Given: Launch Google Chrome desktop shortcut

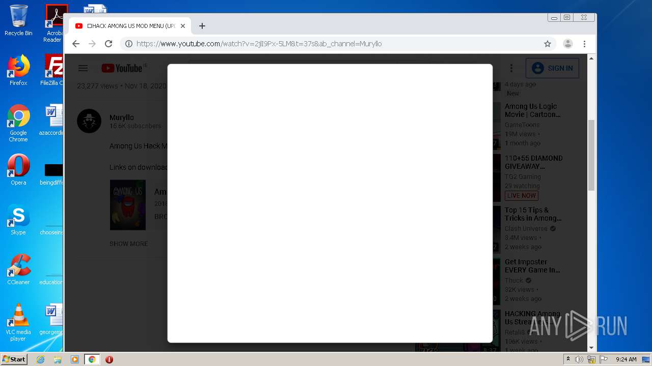Looking at the screenshot, I should coord(18,123).
